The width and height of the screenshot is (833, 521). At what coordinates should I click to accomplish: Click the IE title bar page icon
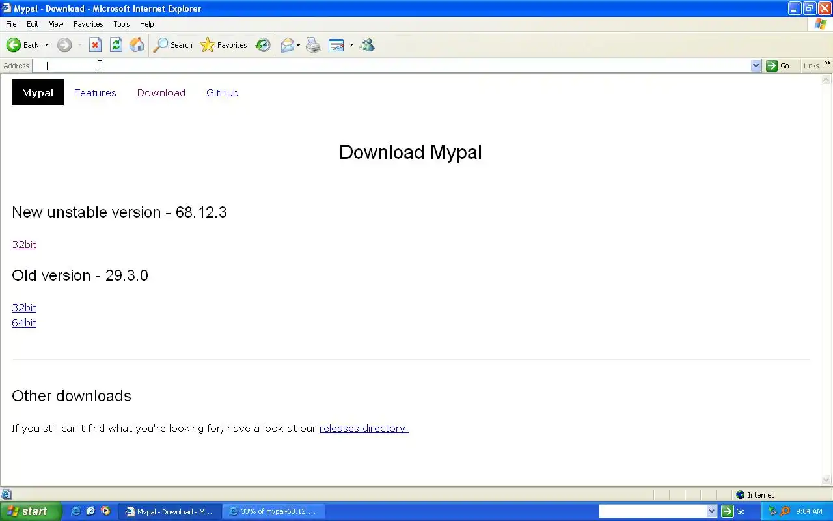7,8
